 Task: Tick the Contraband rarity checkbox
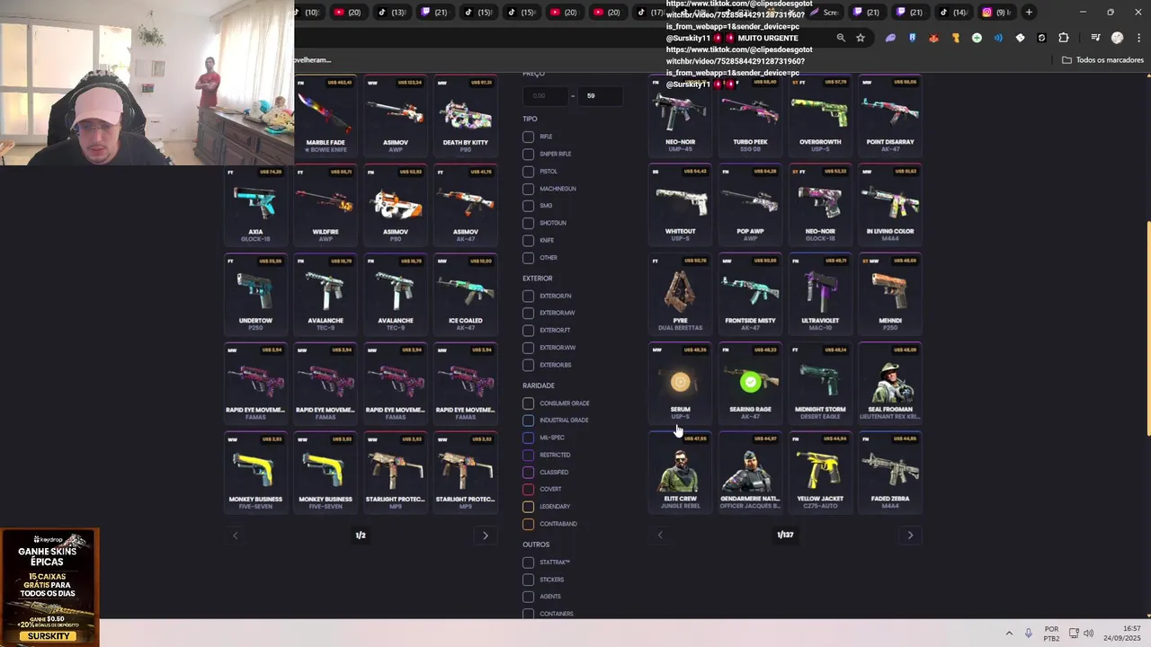[x=528, y=524]
